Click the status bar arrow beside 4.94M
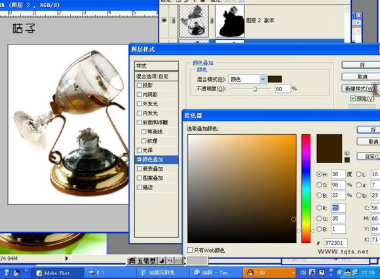This screenshot has width=380, height=279. [67, 259]
